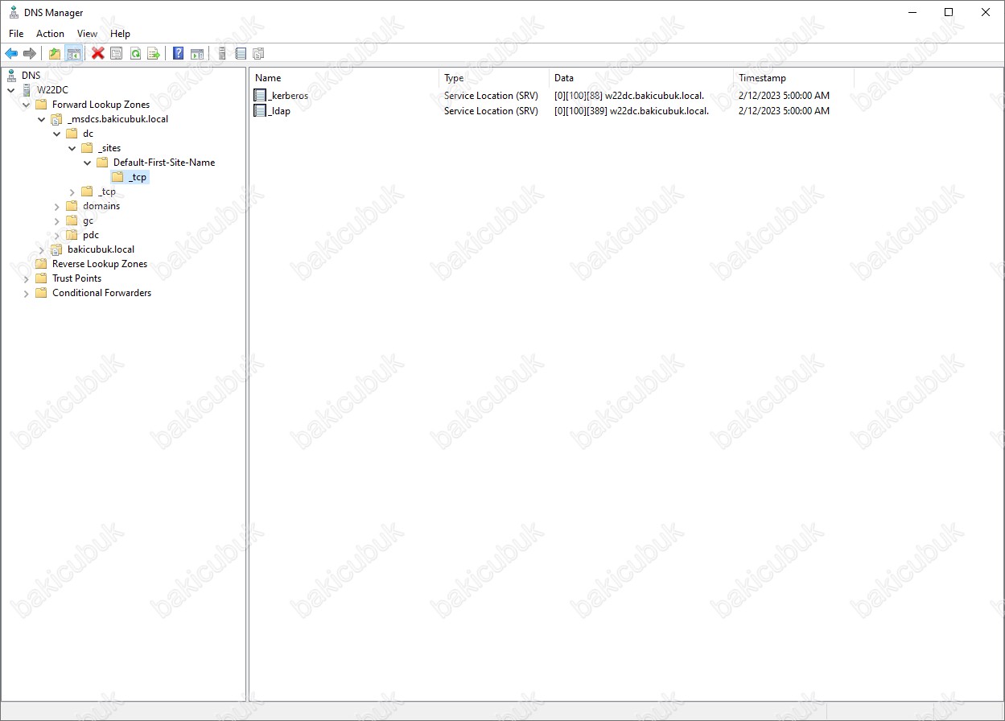This screenshot has height=721, width=1005.
Task: Go back with the blue Back arrow
Action: coord(11,54)
